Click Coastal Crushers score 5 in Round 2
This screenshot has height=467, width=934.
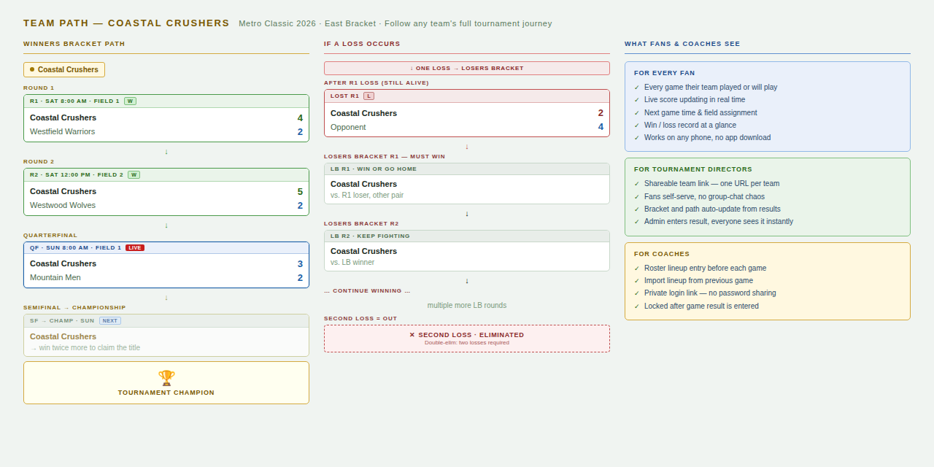coord(300,192)
